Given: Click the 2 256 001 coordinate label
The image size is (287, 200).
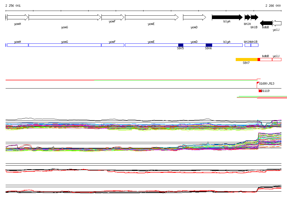Looking at the screenshot, I should tap(13, 6).
